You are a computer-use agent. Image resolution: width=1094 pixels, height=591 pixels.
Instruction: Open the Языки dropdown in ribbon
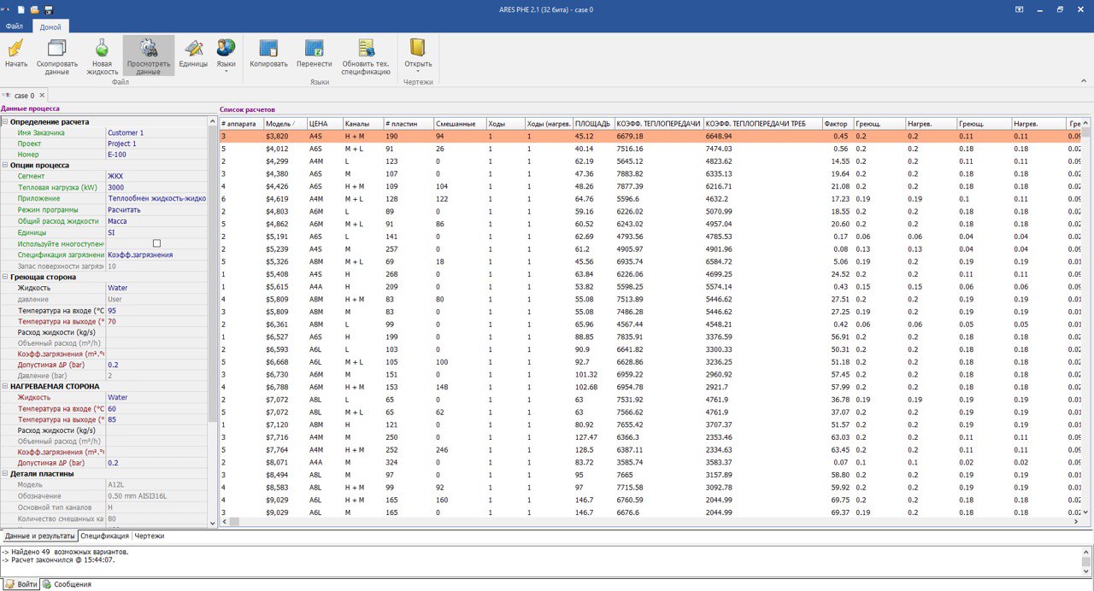pos(226,65)
